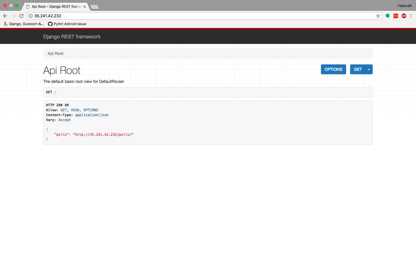Click the "polls" JSON key
The image size is (416, 260).
click(x=62, y=135)
